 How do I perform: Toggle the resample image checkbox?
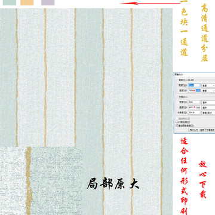point(177,125)
